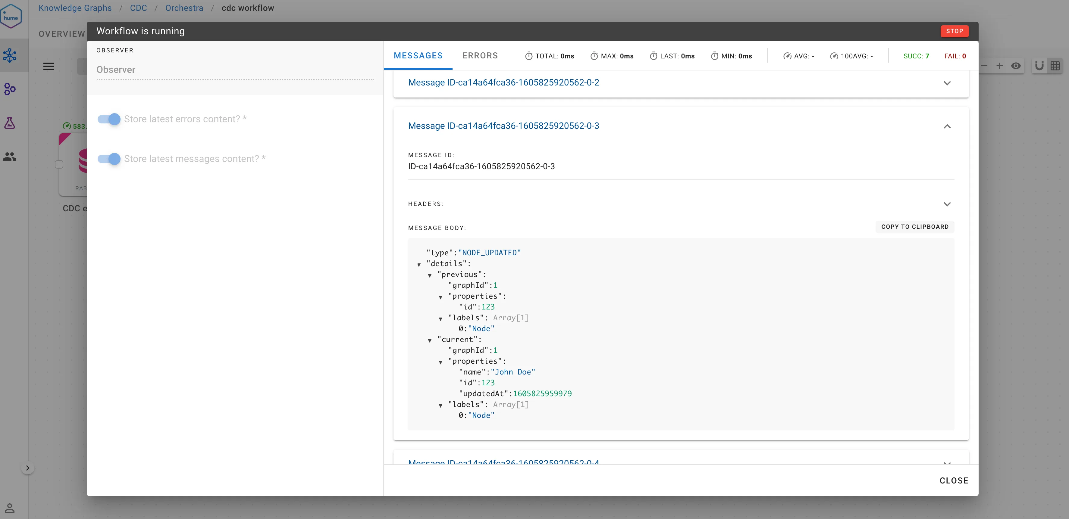Viewport: 1069px width, 519px height.
Task: Click the TOTAL timer icon
Action: 529,56
